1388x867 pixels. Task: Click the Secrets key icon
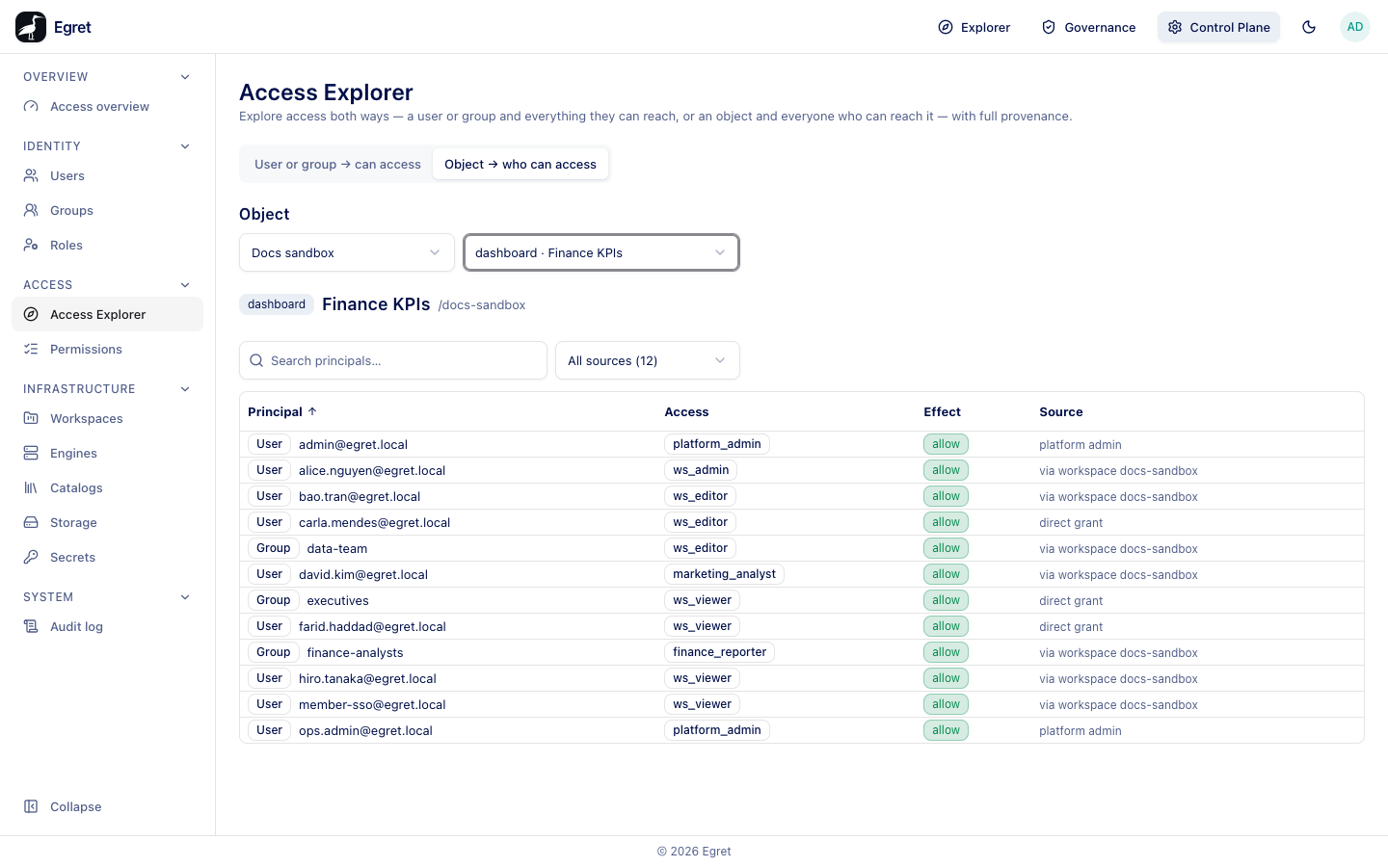(31, 558)
